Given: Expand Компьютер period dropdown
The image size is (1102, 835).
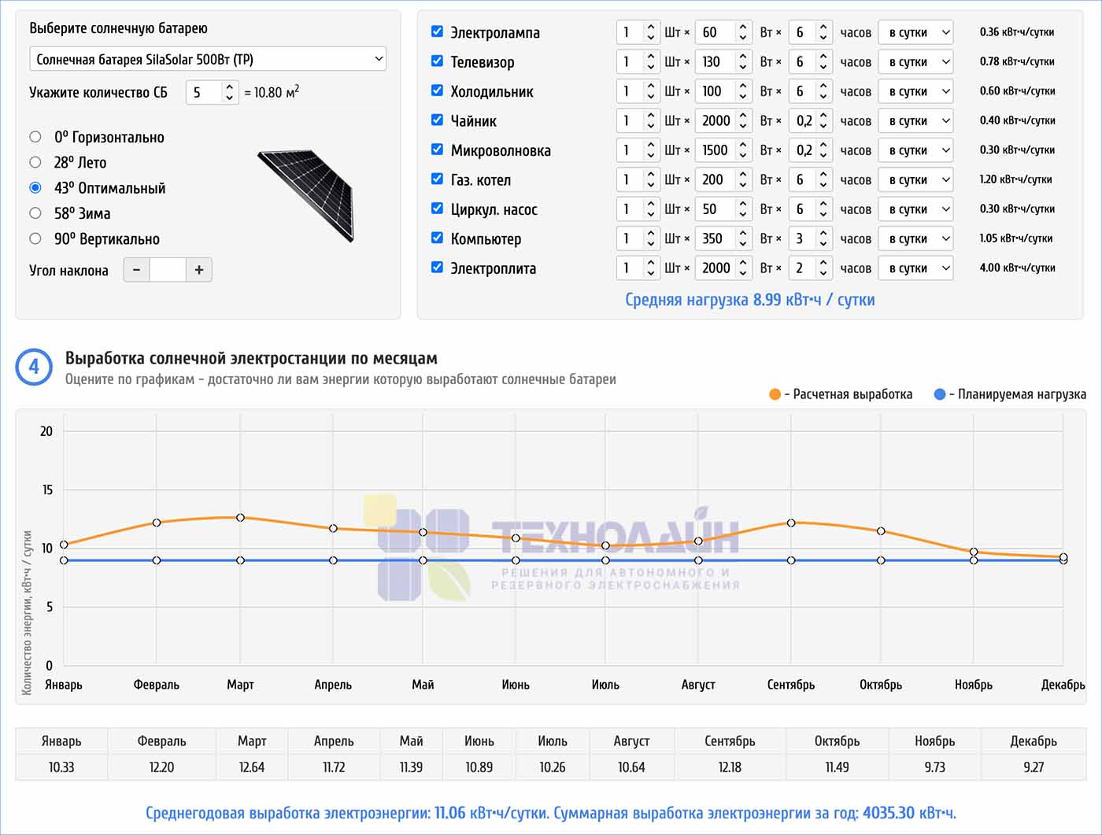Looking at the screenshot, I should pos(915,239).
